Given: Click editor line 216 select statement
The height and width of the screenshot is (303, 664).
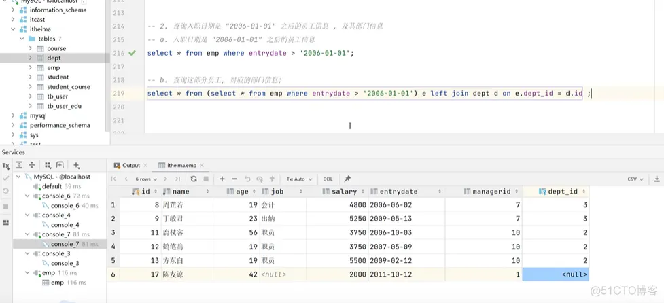Looking at the screenshot, I should coord(250,53).
